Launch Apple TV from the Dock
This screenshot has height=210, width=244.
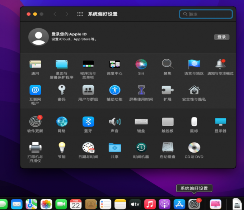coord(135,204)
